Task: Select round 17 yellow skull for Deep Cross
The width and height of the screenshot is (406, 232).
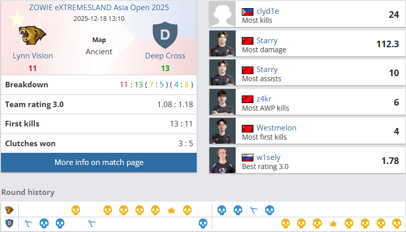Action: [285, 223]
